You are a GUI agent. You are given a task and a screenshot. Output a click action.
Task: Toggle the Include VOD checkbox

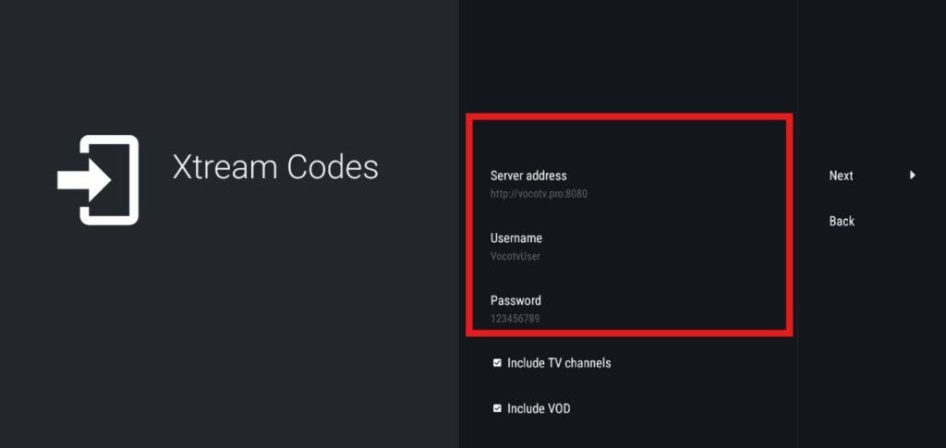(497, 408)
